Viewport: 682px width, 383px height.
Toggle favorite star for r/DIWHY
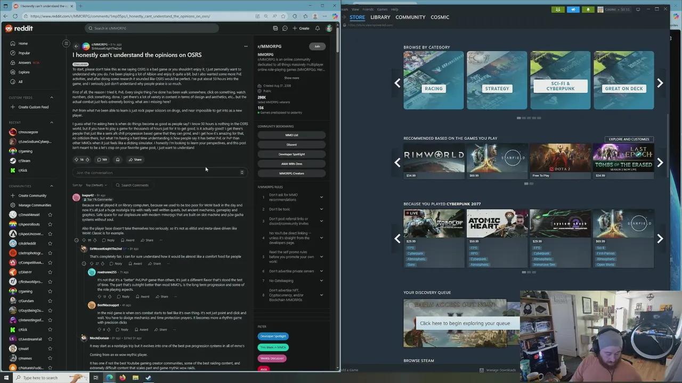[x=50, y=272]
